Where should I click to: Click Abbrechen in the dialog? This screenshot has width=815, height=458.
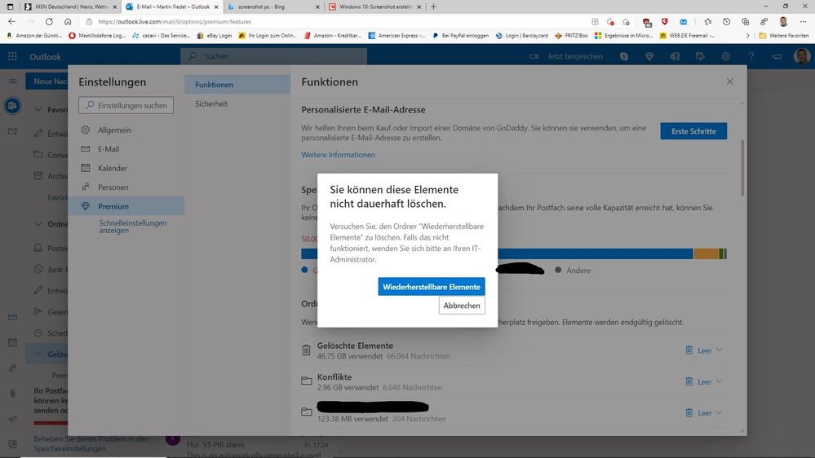(x=462, y=306)
